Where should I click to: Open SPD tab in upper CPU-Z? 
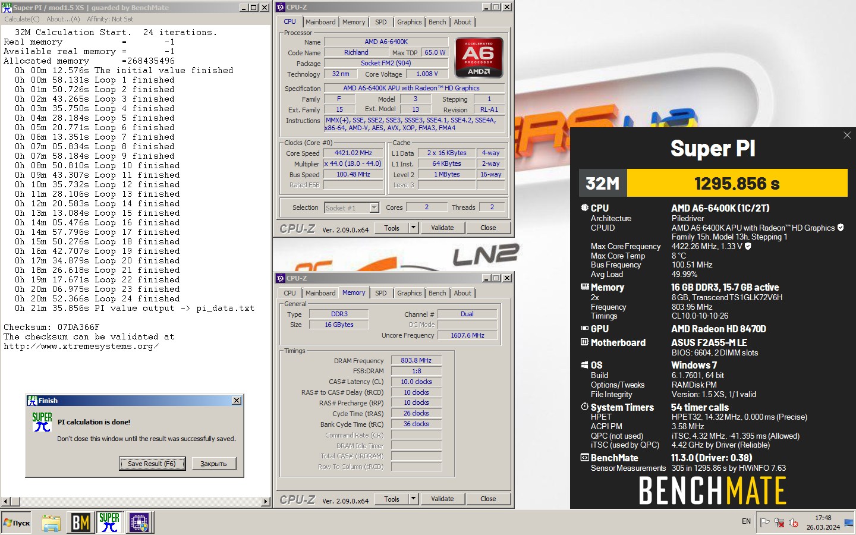381,22
